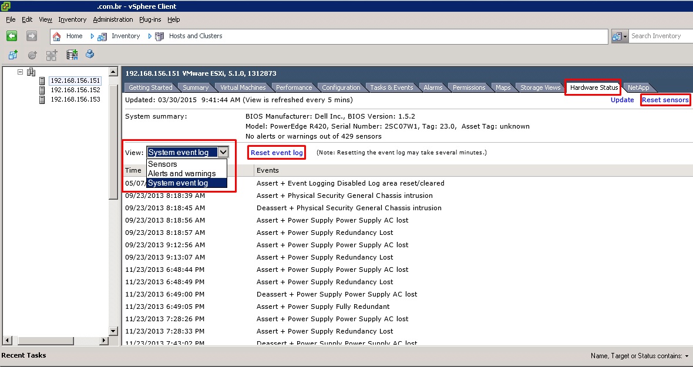This screenshot has height=367, width=693.
Task: Open the View combo box arrow
Action: (223, 152)
